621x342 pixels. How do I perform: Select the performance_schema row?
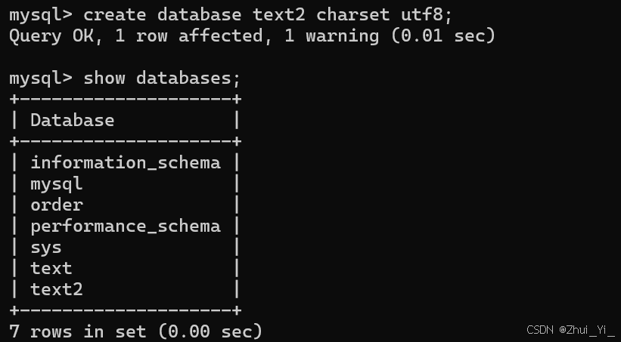click(x=125, y=226)
